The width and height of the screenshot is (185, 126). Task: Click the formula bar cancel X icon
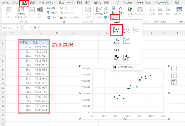coord(26,27)
